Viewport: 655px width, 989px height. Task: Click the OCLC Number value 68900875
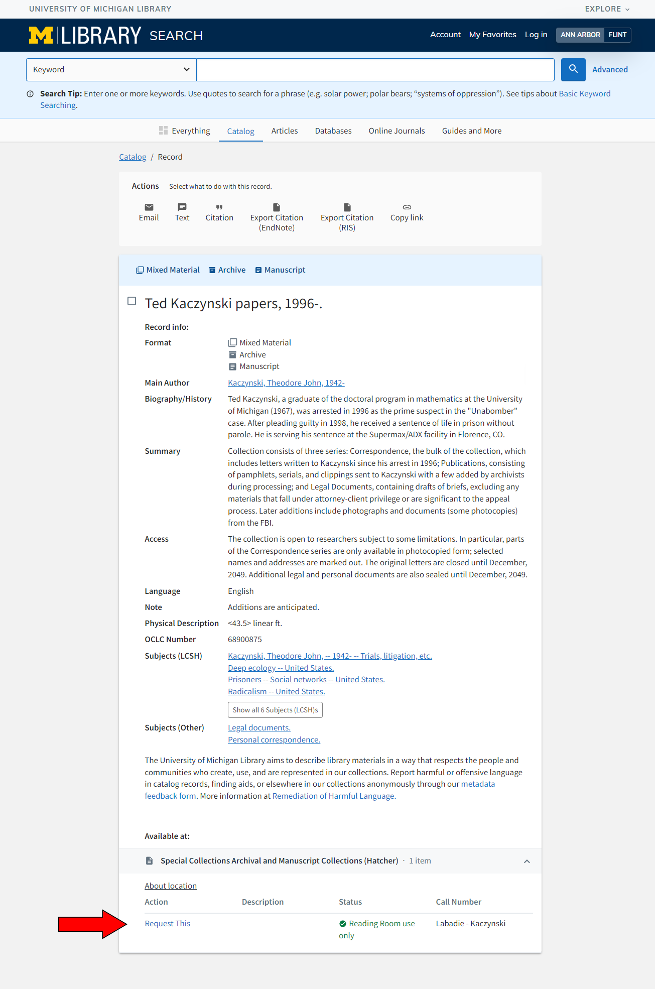[x=245, y=640]
